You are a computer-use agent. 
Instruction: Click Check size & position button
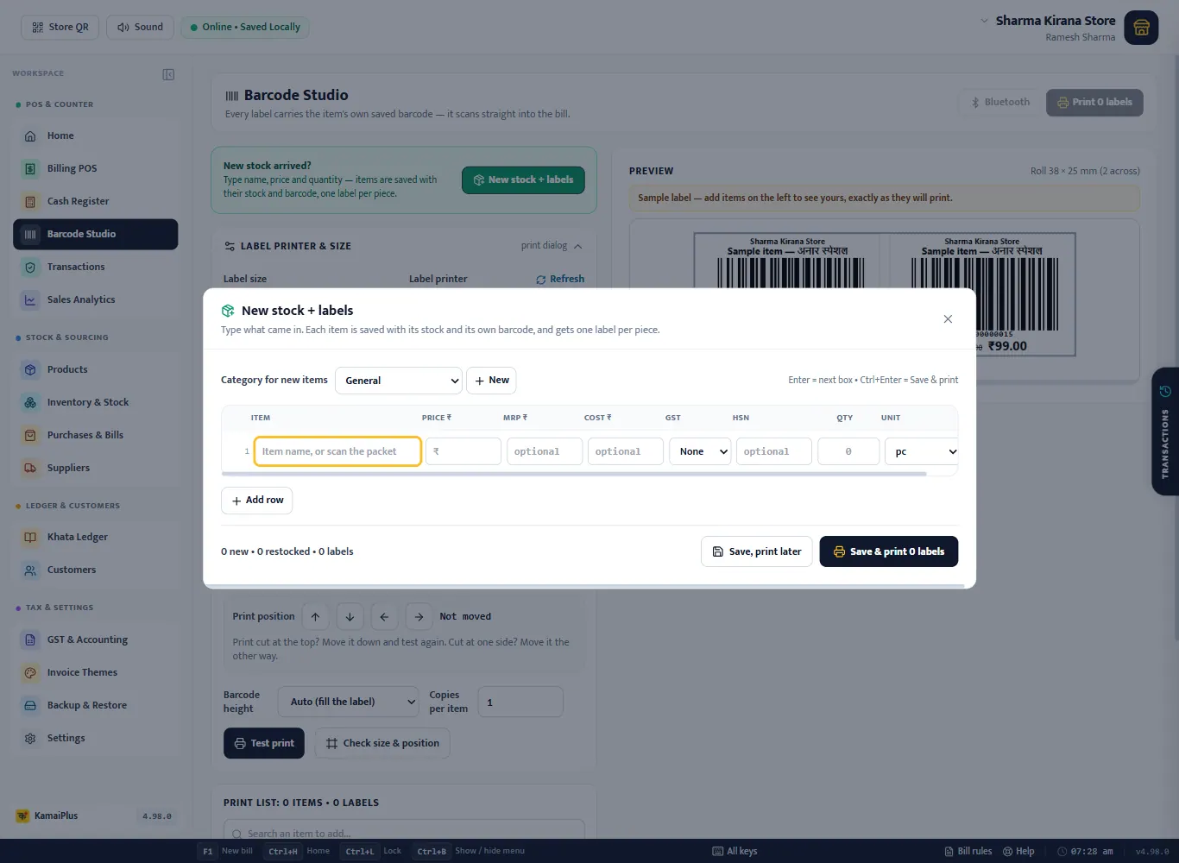(382, 743)
